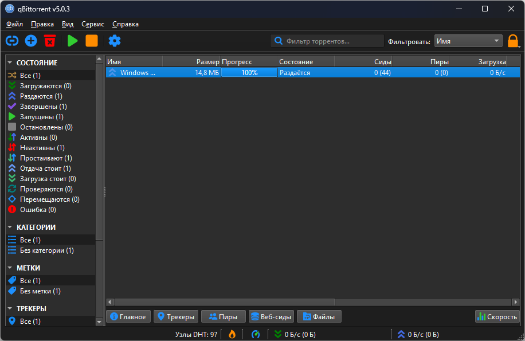Select Все (1) under ТРЕКЕРЫ

tap(50, 322)
